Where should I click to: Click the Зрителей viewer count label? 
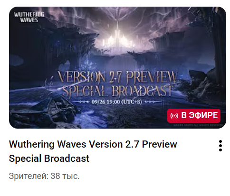point(29,176)
